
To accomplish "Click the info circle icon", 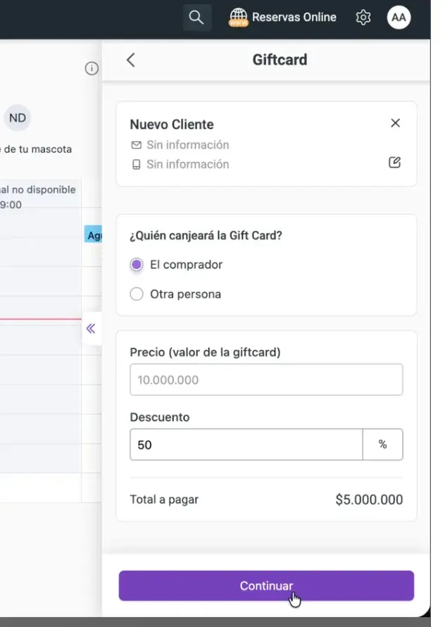I will point(92,68).
